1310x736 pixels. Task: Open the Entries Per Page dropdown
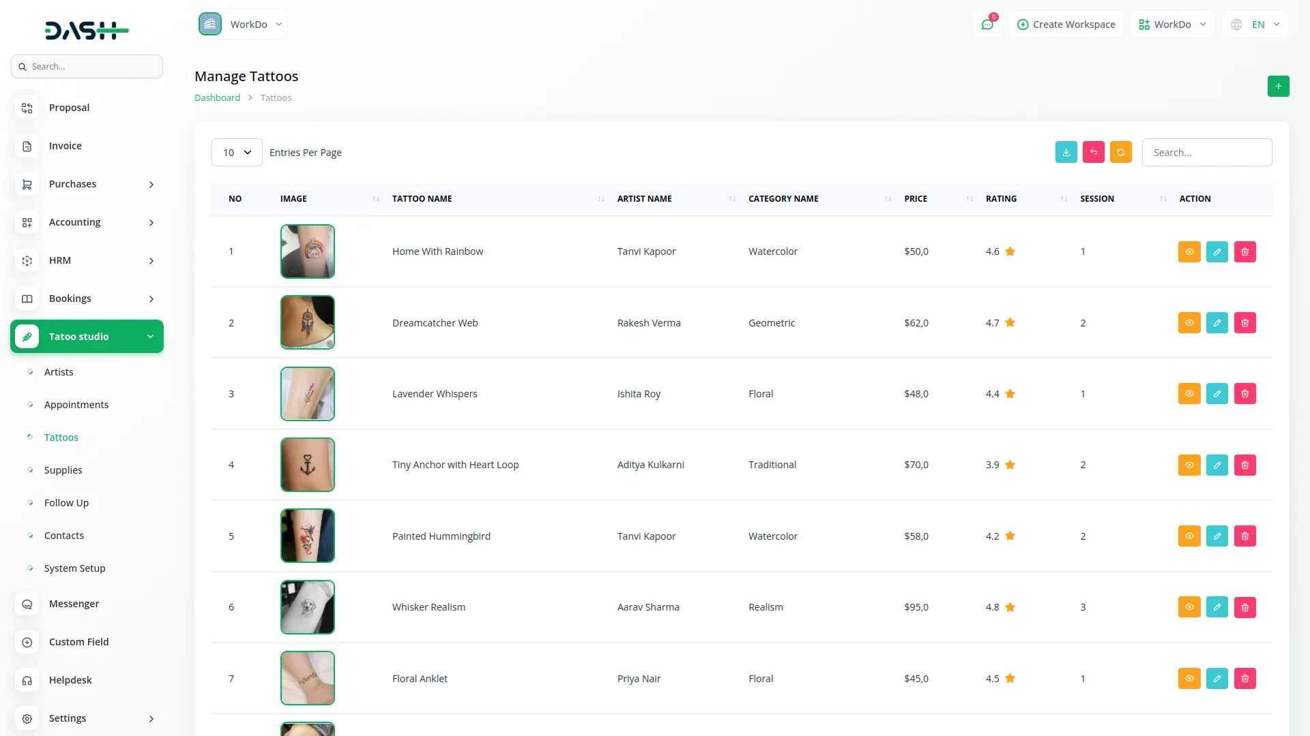click(x=236, y=152)
